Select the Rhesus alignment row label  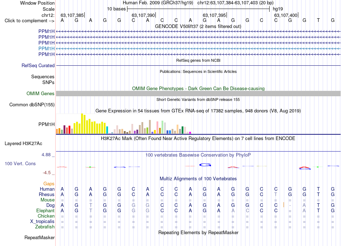(47, 194)
